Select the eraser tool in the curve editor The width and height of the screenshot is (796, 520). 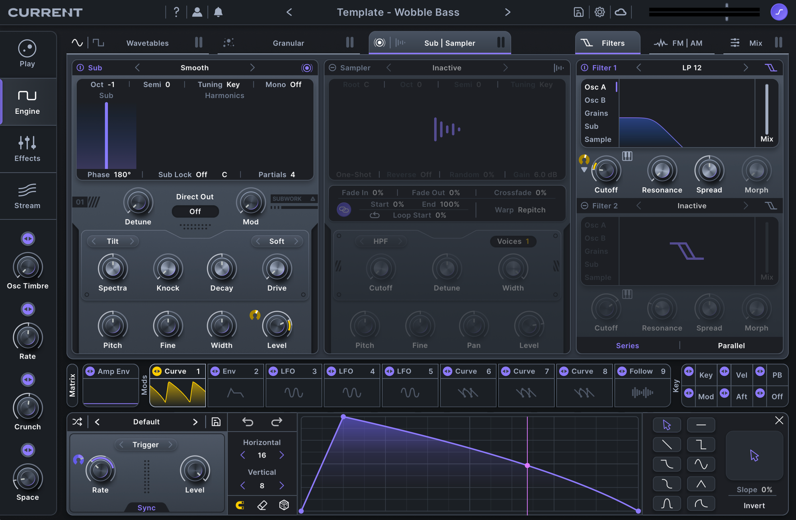pos(262,505)
